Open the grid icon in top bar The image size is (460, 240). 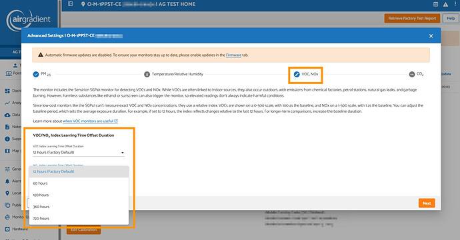(435, 4)
